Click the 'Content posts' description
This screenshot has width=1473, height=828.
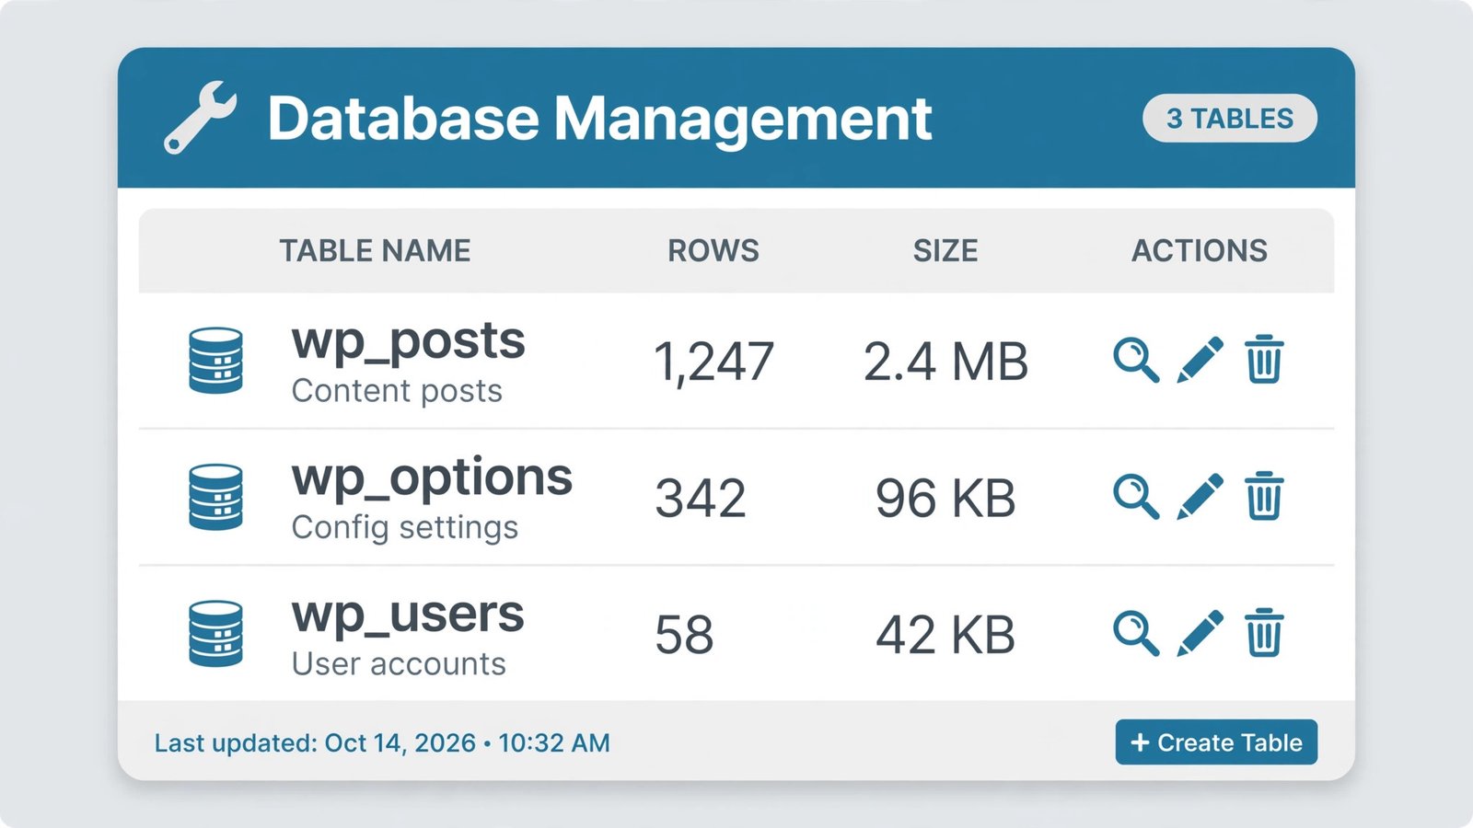click(397, 391)
